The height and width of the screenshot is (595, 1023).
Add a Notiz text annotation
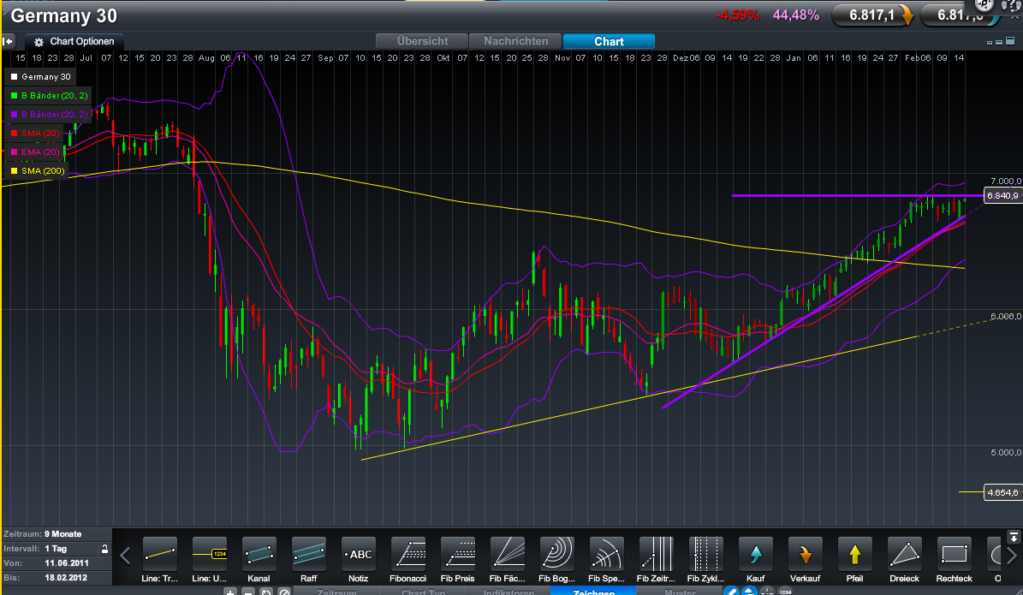point(359,554)
